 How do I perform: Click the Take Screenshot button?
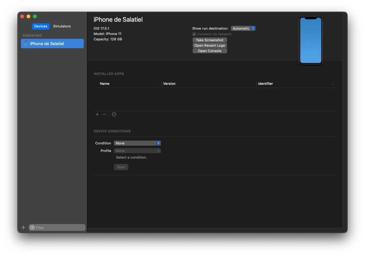pos(209,40)
